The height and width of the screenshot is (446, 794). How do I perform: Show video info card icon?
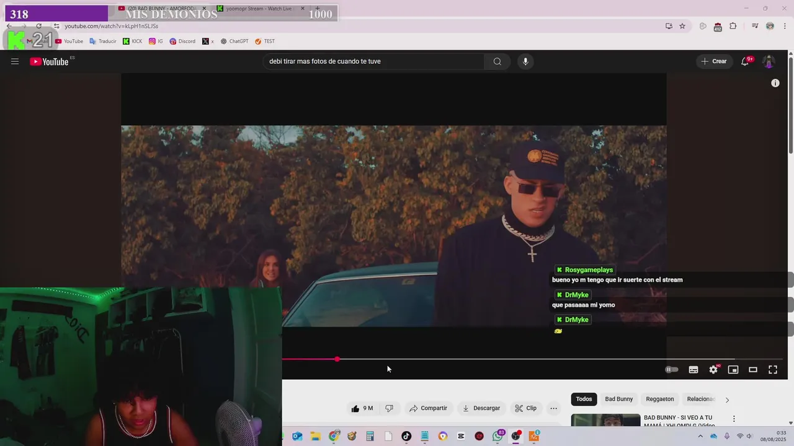[x=775, y=83]
